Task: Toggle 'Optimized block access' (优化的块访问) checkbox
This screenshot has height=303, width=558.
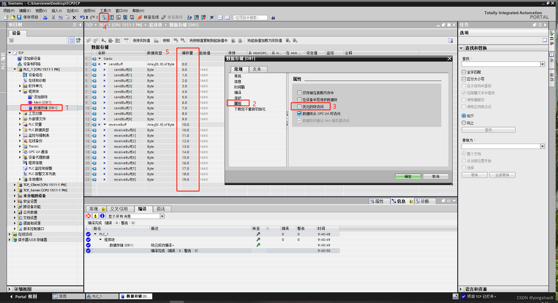Action: coord(300,107)
